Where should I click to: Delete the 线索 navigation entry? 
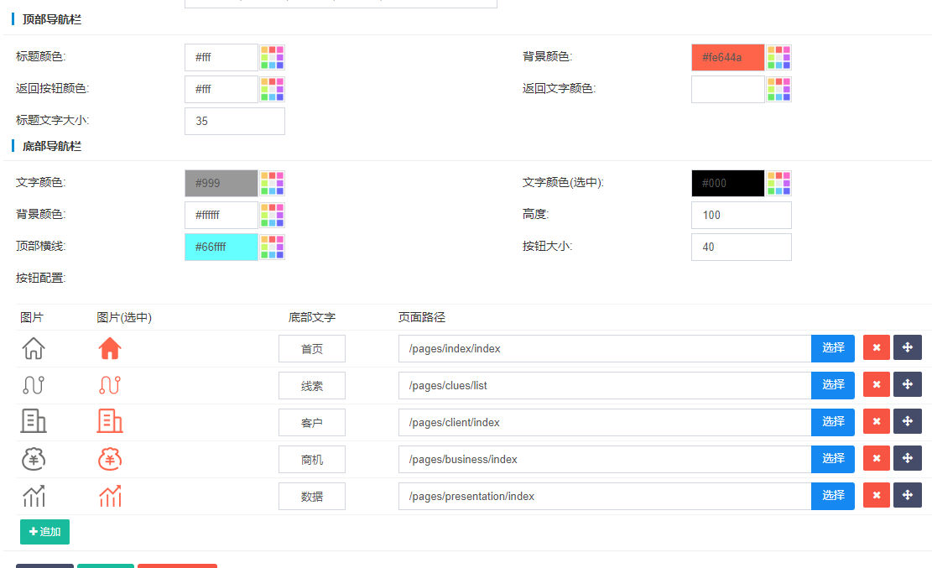click(x=876, y=384)
